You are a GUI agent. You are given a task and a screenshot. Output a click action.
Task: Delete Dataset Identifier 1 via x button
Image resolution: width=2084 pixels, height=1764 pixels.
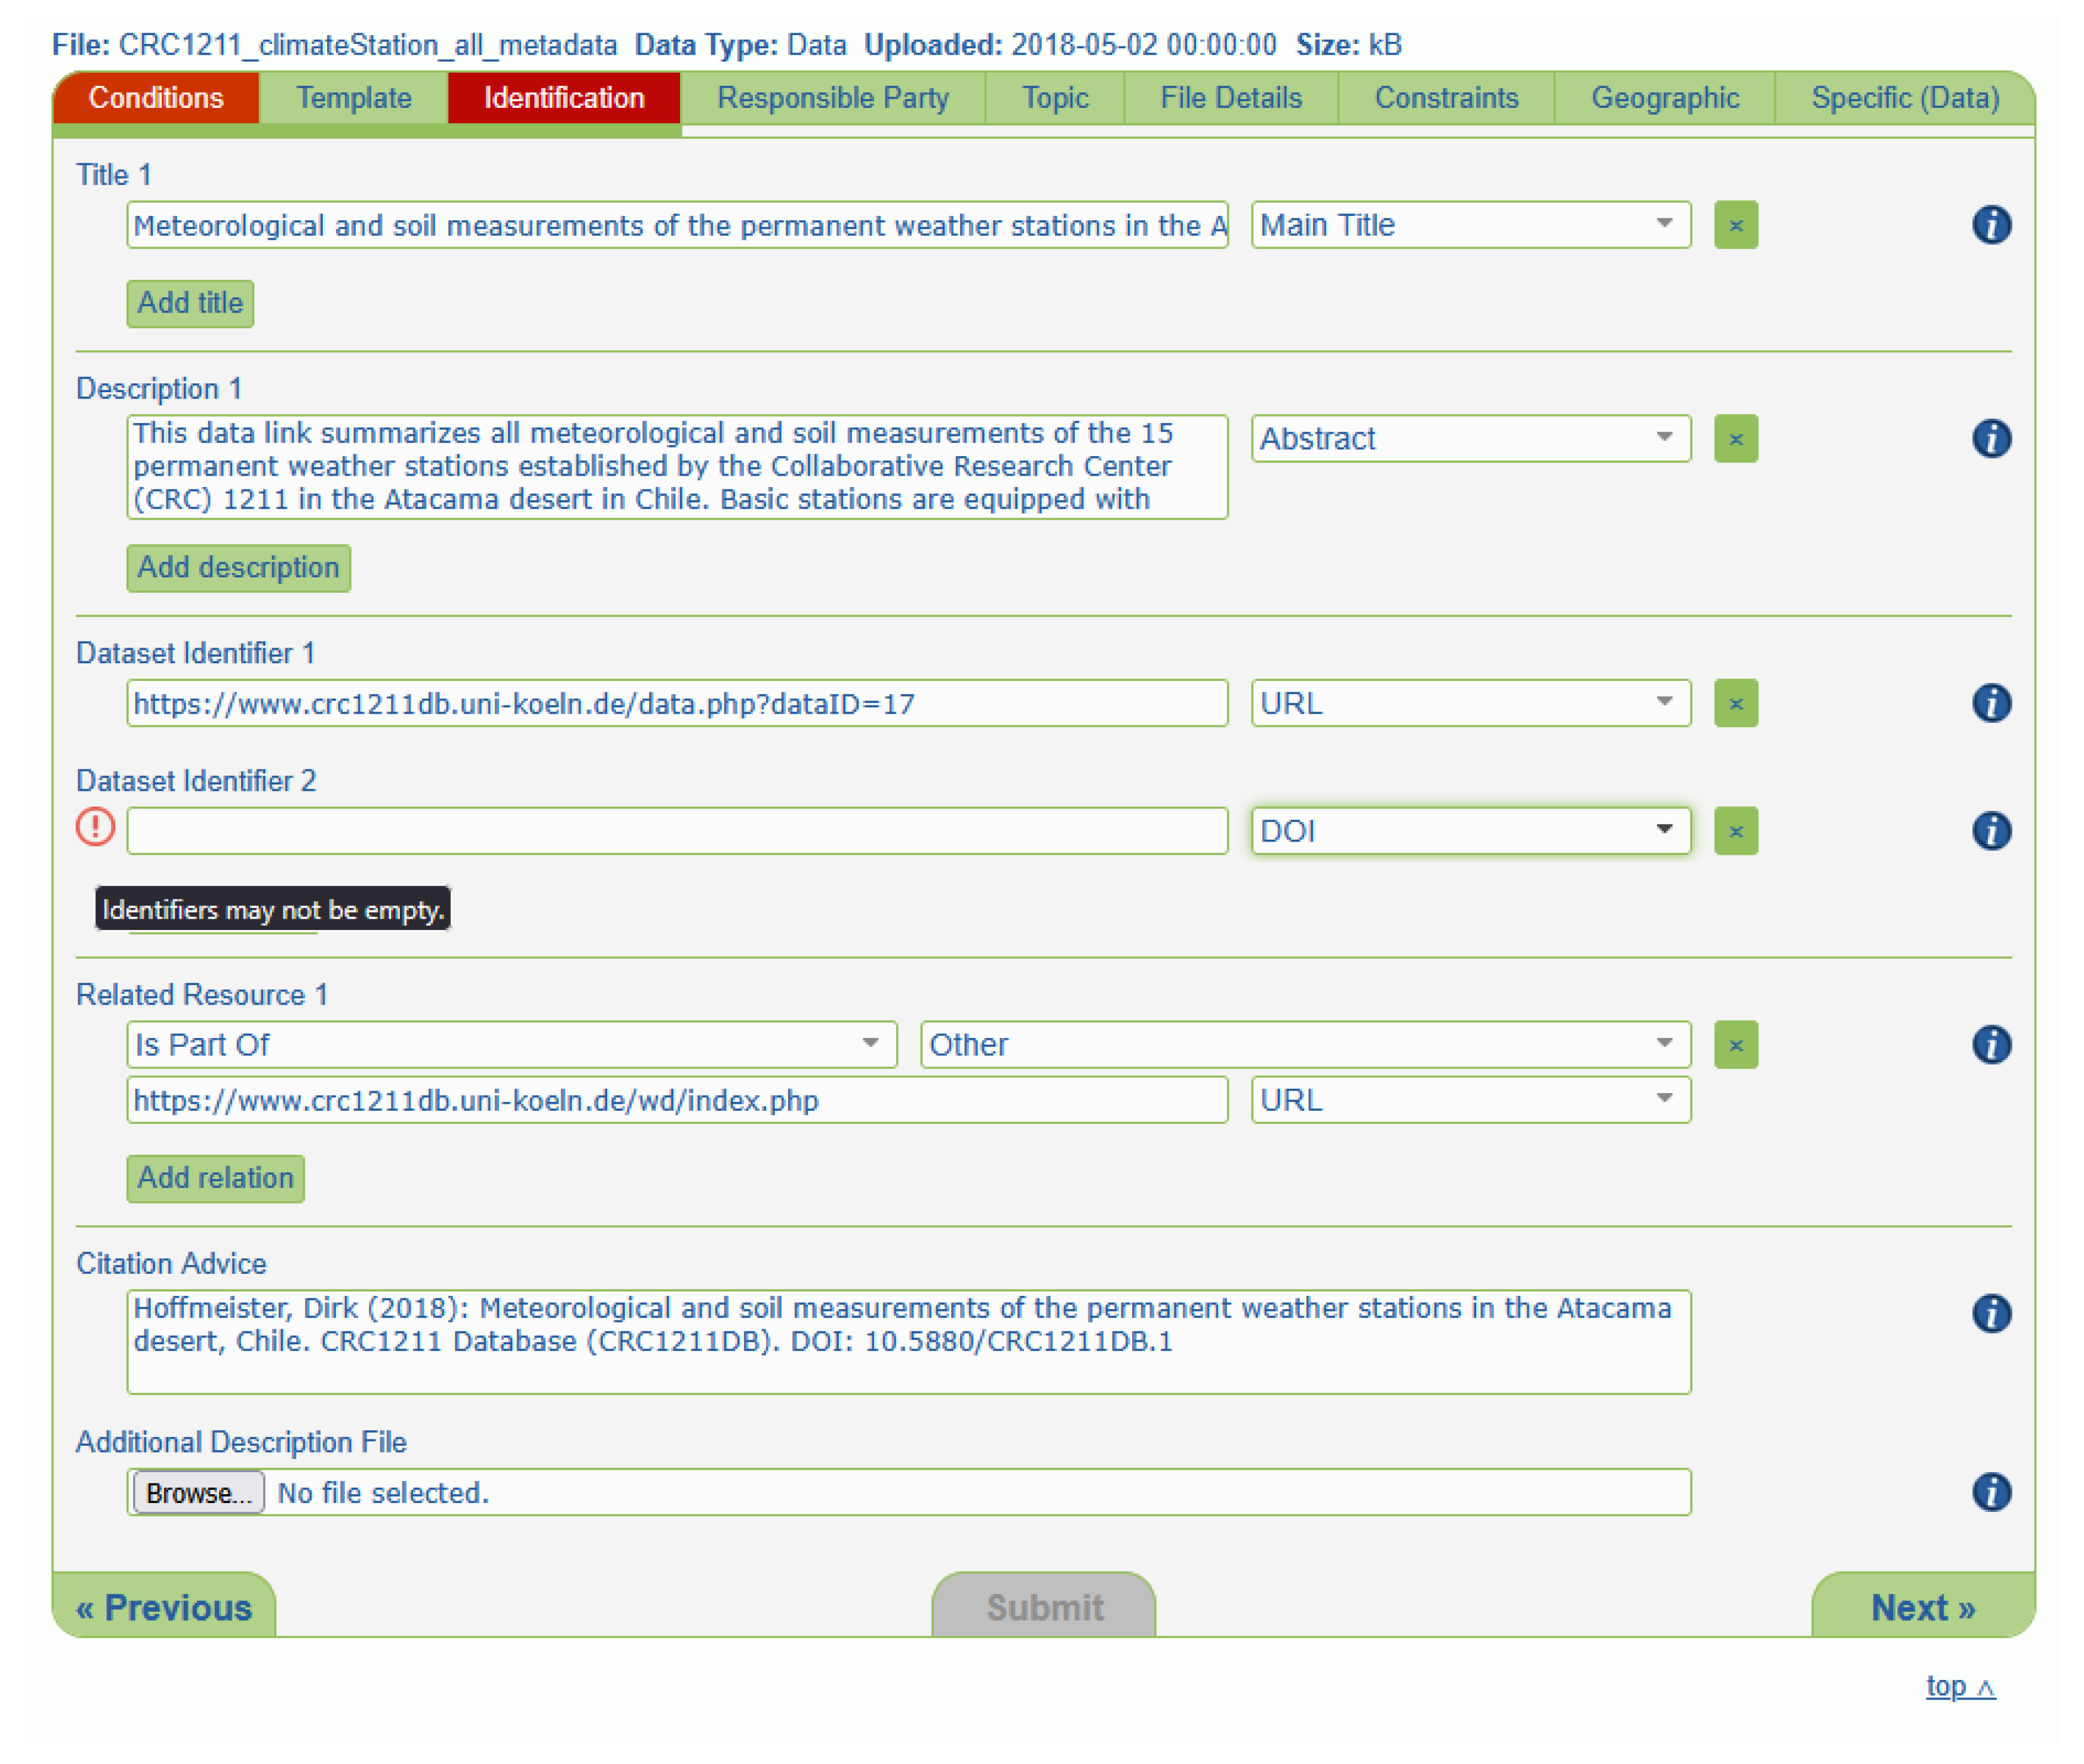[1735, 703]
